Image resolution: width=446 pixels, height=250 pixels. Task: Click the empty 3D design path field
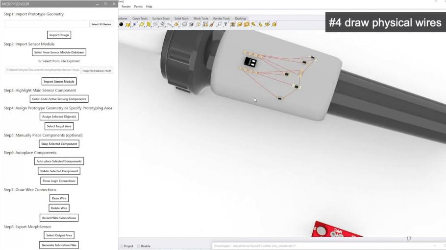tap(47, 24)
